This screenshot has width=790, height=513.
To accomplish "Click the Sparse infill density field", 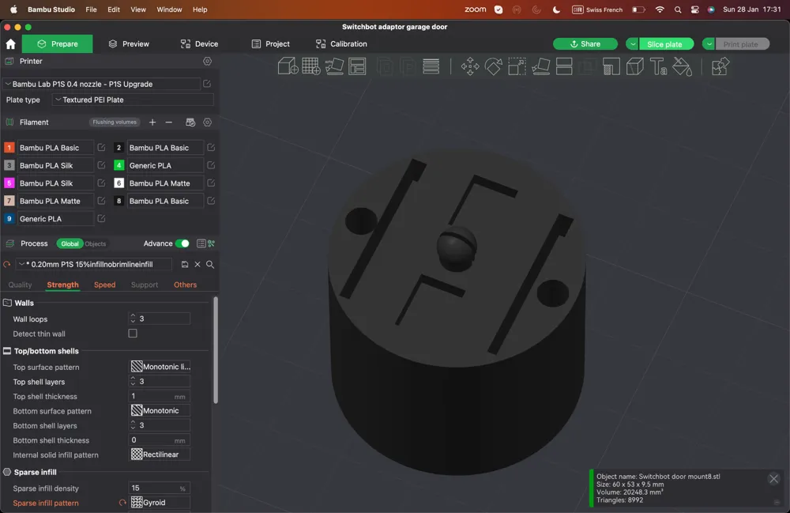I will coord(158,488).
